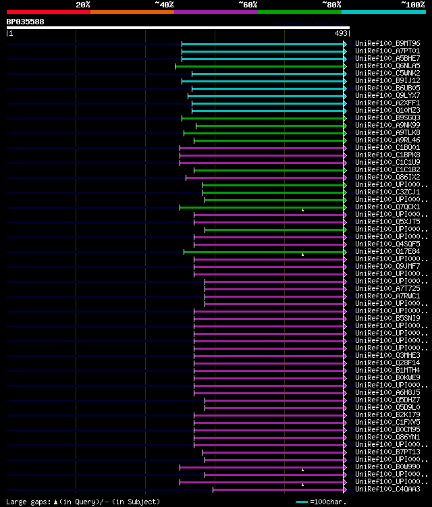Screen dimensions: 432x507
Task: Click the arrowhead ending the A7PT01 alignment
Action: click(345, 52)
